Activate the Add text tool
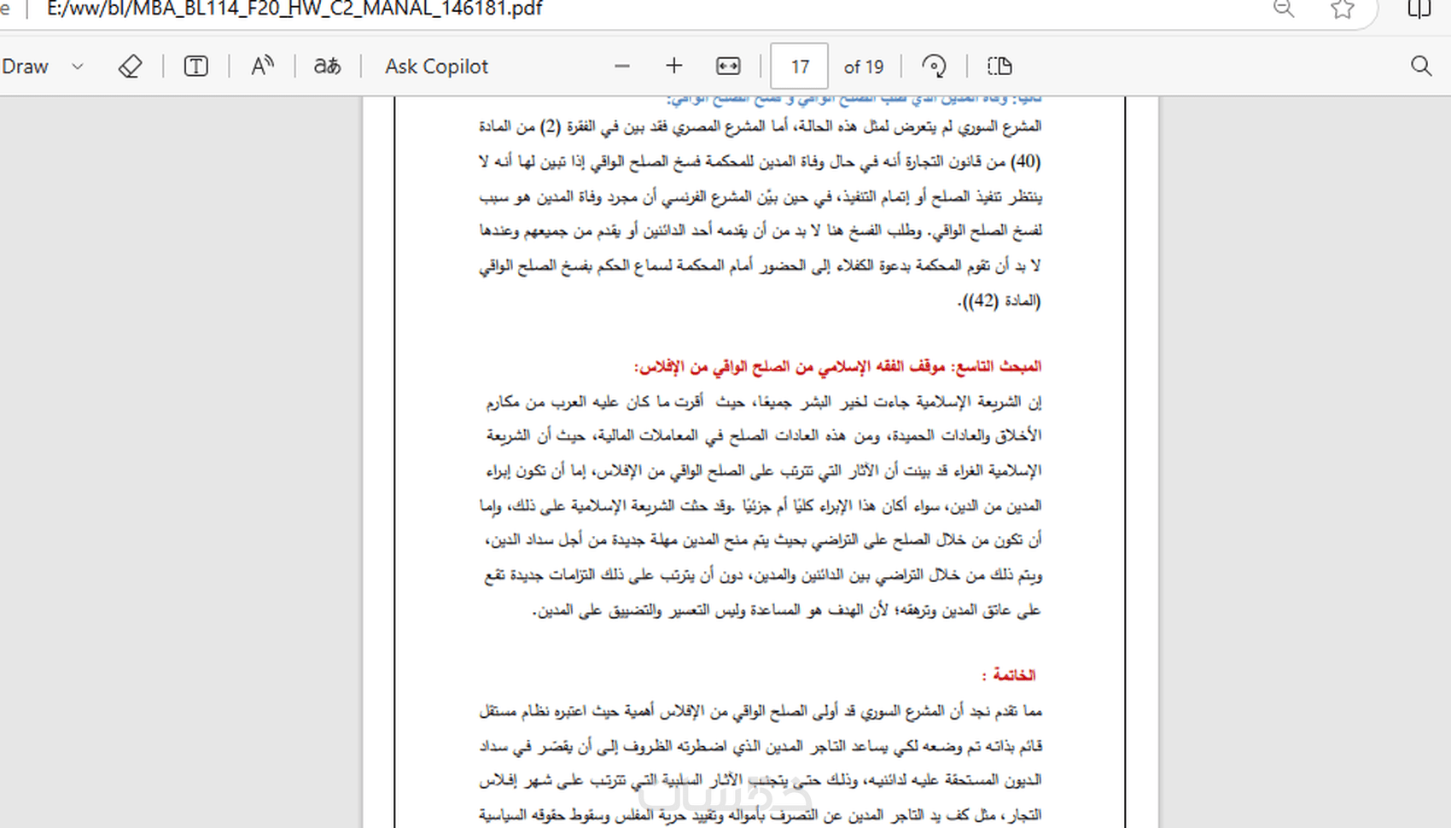The image size is (1451, 828). click(x=195, y=67)
